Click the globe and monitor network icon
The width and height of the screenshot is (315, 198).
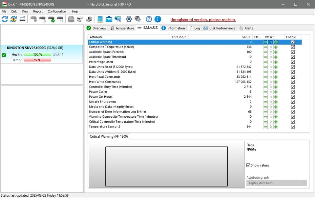click(x=118, y=19)
